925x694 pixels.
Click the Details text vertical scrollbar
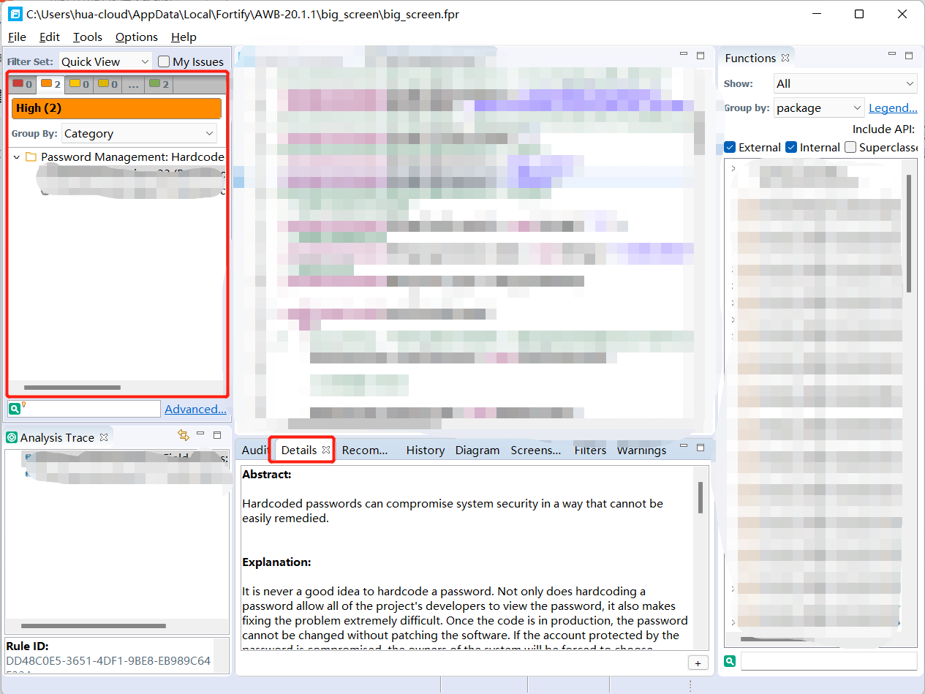tap(700, 497)
